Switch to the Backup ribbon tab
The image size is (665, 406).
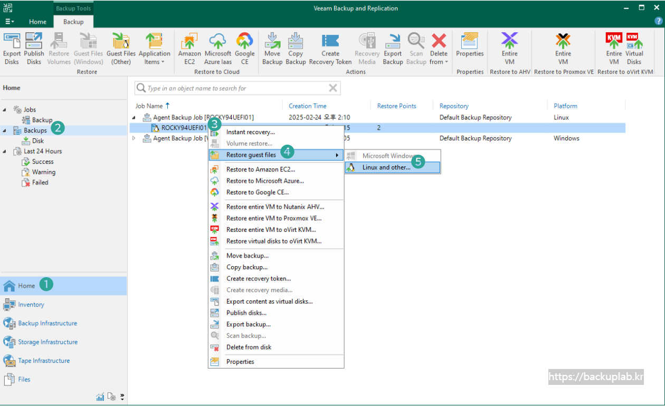pyautogui.click(x=73, y=22)
